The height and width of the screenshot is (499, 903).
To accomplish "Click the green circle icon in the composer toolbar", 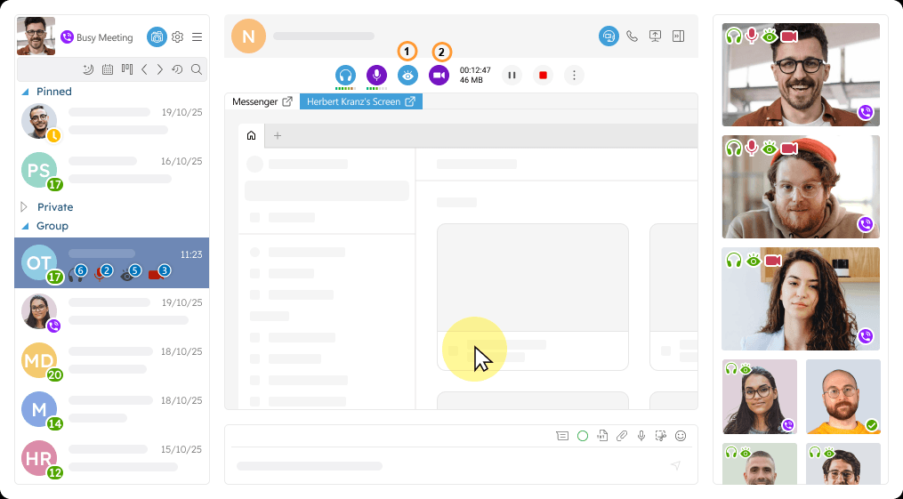I will [x=583, y=436].
